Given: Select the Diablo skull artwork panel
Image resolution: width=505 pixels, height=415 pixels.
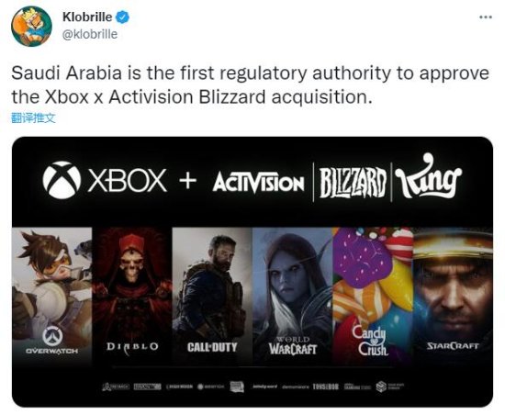Looking at the screenshot, I should coord(132,296).
